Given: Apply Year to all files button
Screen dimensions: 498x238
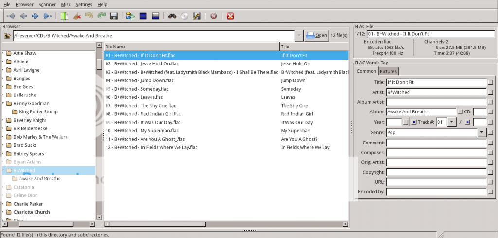Looking at the screenshot, I should coord(406,122).
